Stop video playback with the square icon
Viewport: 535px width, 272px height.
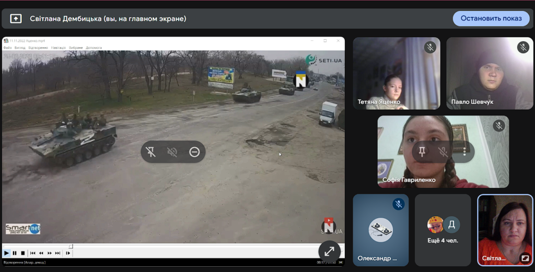(x=22, y=253)
